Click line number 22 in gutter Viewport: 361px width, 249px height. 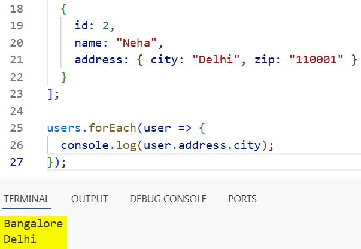pos(17,77)
